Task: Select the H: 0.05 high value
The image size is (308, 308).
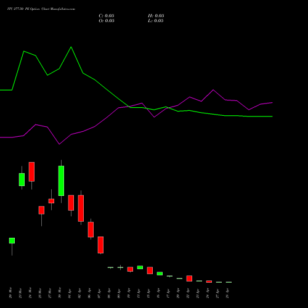Action: coord(156,16)
